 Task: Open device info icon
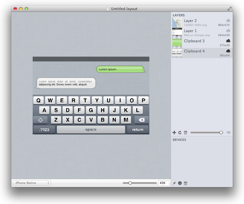[x=180, y=183]
